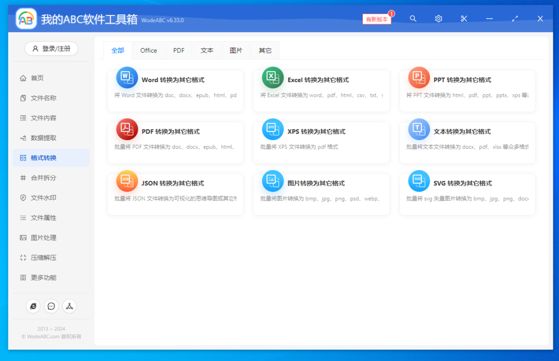Screen dimensions: 559x361
Task: Click description starting '批量将 svg 矢量图片转换为'
Action: (x=467, y=199)
